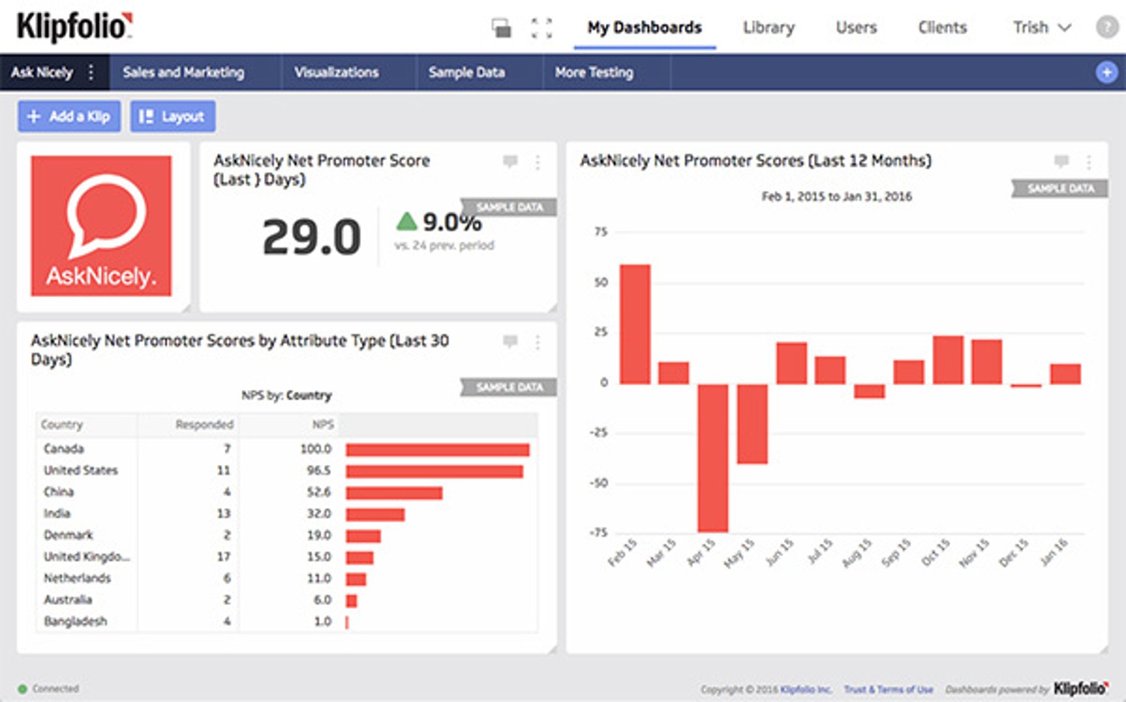The width and height of the screenshot is (1126, 702).
Task: Click the May 15 negative chart bar
Action: pyautogui.click(x=752, y=423)
